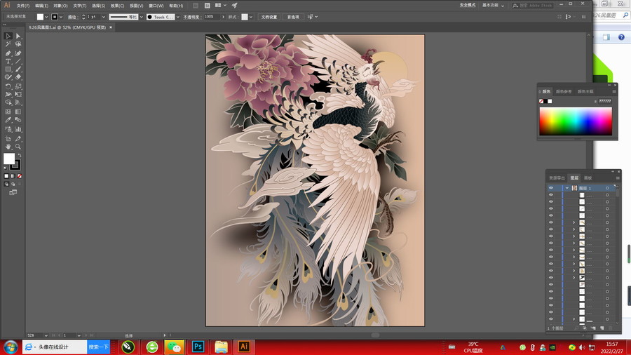The width and height of the screenshot is (631, 355).
Task: Reset default fill and stroke
Action: click(x=5, y=168)
